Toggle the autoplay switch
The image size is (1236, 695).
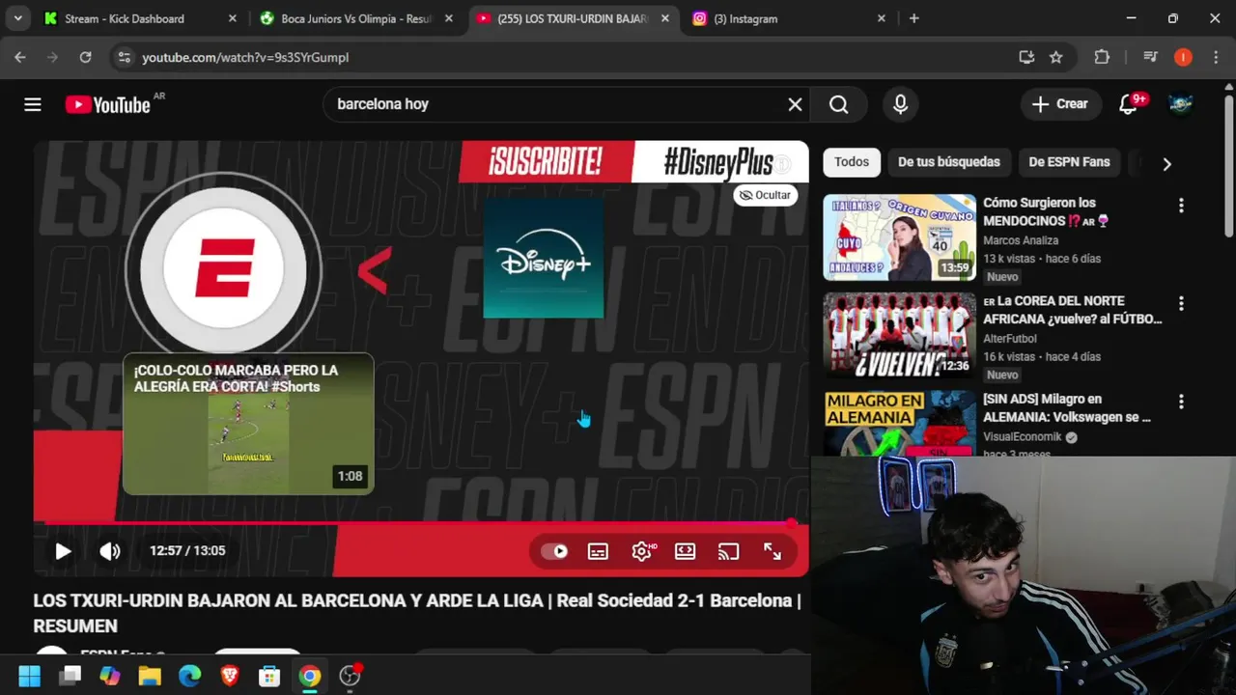(x=554, y=551)
